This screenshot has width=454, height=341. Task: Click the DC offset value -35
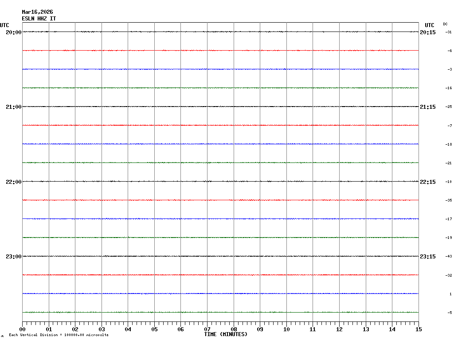[x=449, y=201]
